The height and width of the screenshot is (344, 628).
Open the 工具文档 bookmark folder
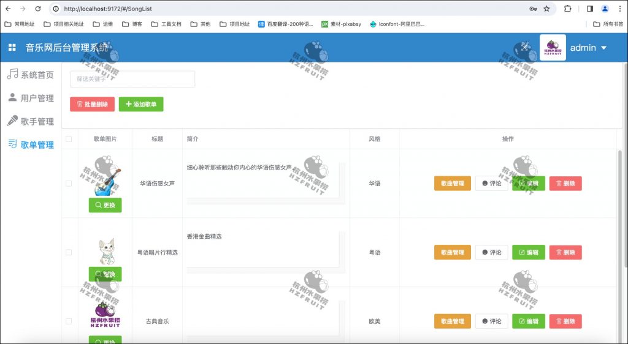click(166, 24)
